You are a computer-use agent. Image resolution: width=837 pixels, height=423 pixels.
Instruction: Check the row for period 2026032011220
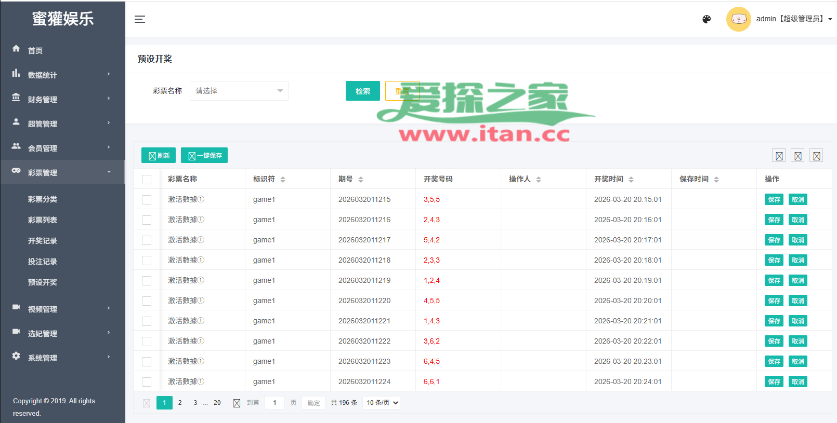pyautogui.click(x=147, y=301)
